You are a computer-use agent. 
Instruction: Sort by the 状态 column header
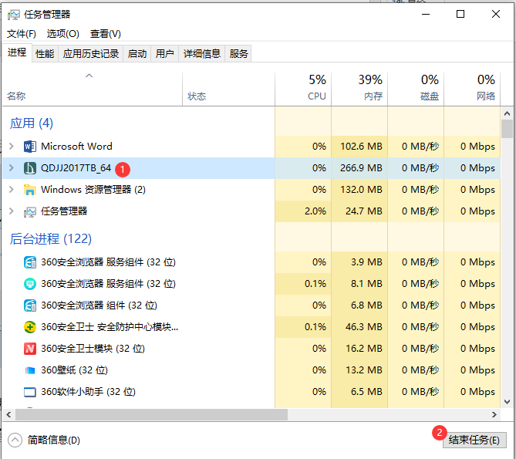click(x=197, y=96)
